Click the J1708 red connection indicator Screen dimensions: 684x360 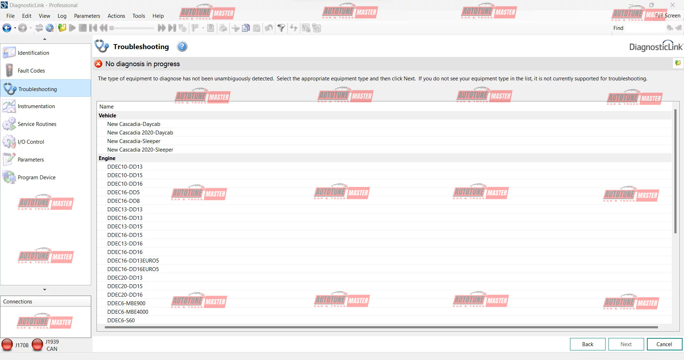[7, 345]
